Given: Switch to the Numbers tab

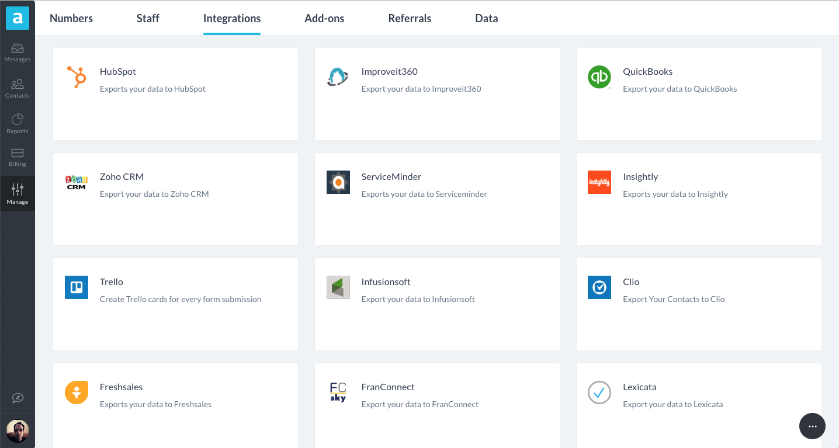Looking at the screenshot, I should (71, 18).
